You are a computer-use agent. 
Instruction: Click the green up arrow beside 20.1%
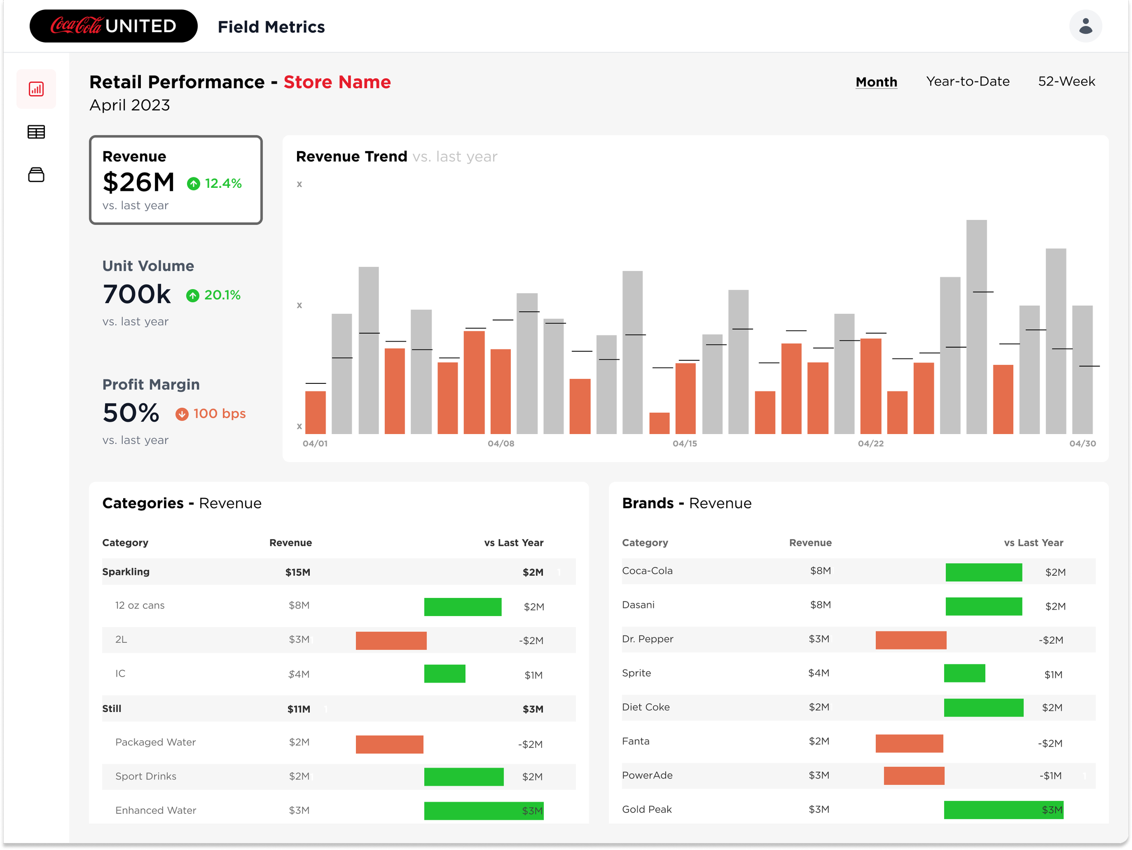192,296
